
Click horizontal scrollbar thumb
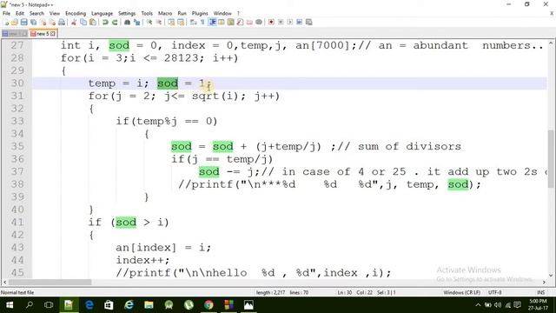[50, 282]
